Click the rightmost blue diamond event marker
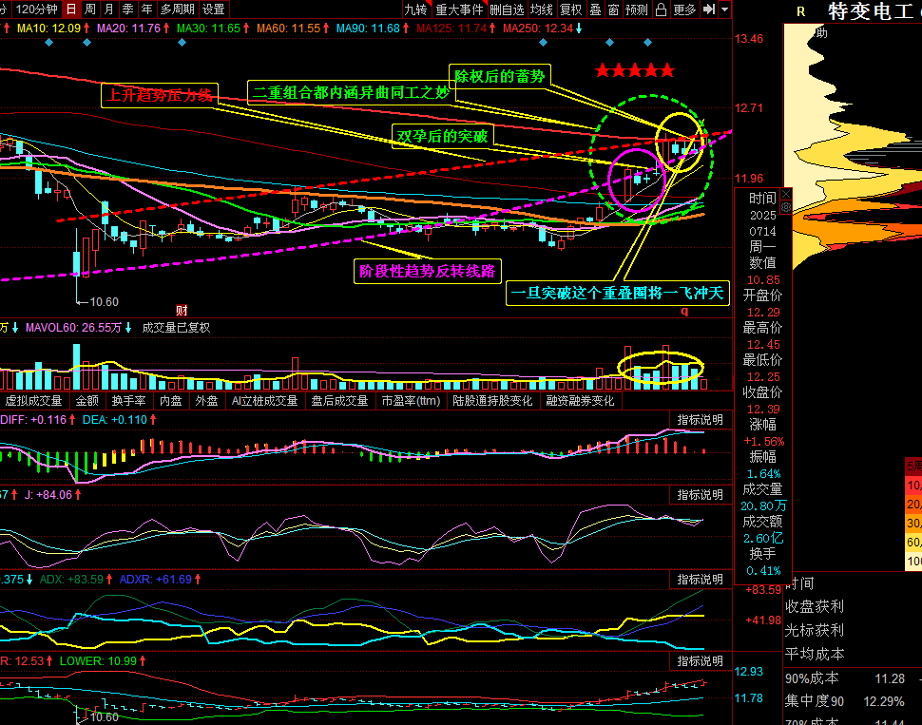Viewport: 922px width, 725px height. pos(647,43)
